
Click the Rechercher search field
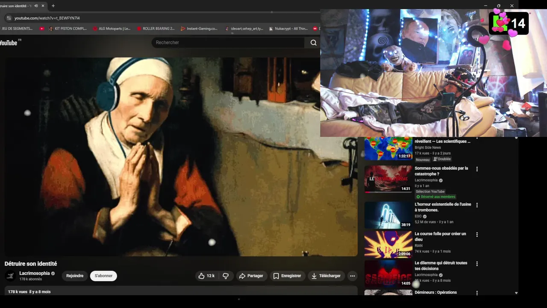pos(228,42)
